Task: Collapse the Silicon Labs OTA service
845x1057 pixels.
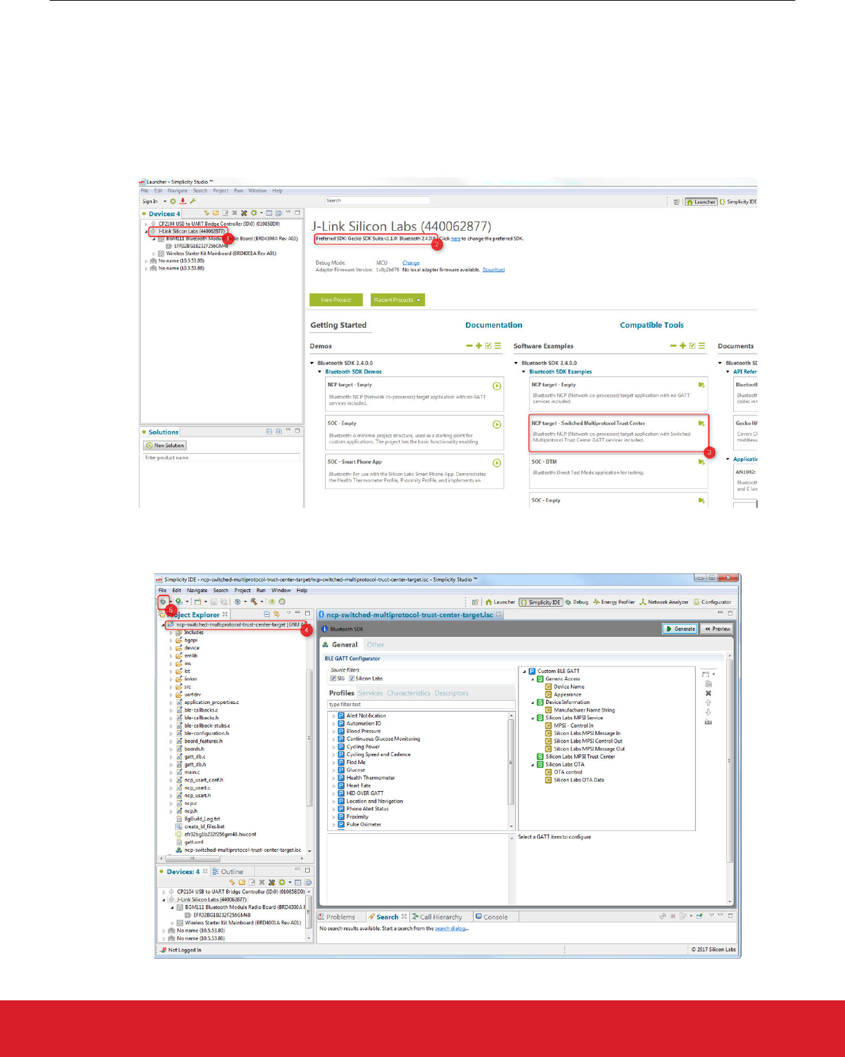Action: tap(532, 764)
